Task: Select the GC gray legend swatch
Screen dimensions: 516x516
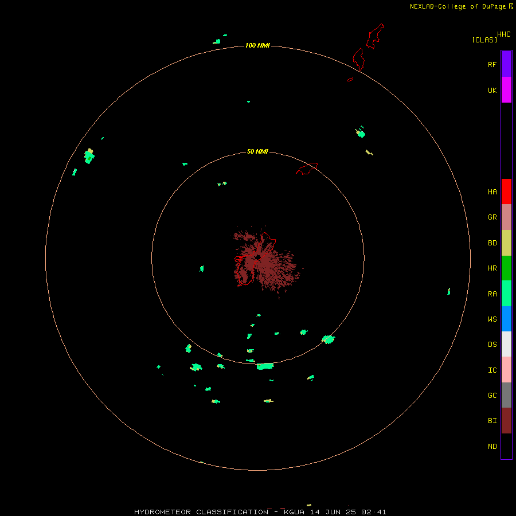Action: (x=506, y=395)
